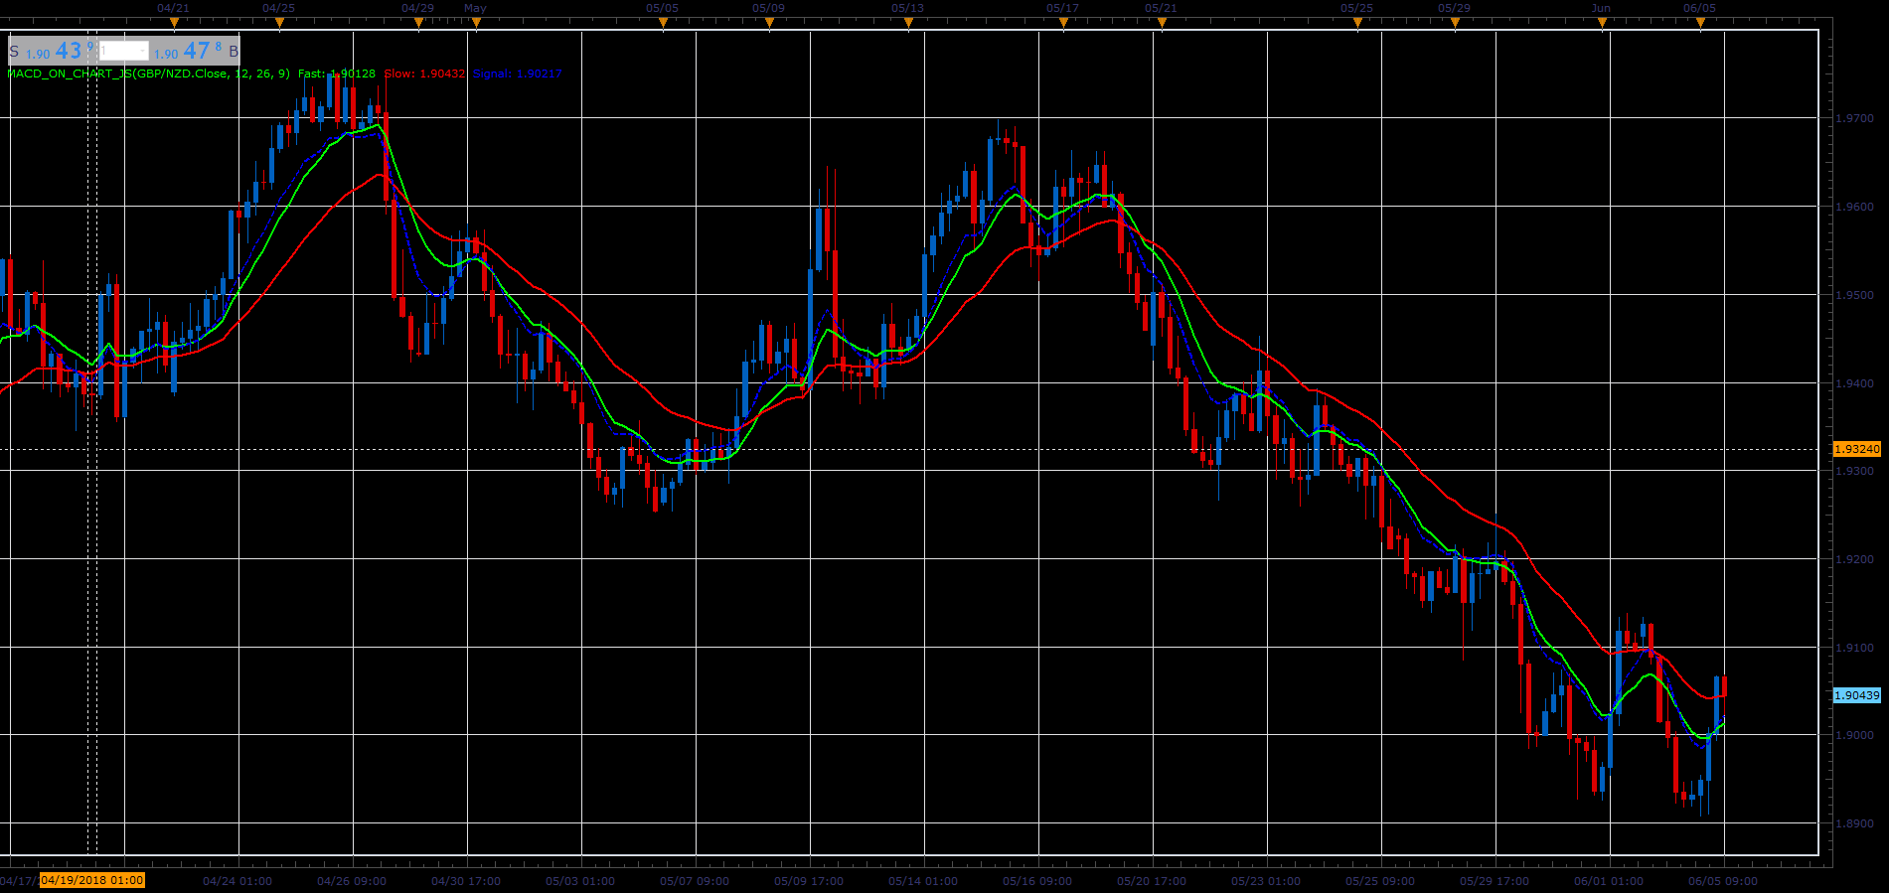Click the 04/24 01:00 time axis label
This screenshot has width=1889, height=893.
click(x=237, y=881)
